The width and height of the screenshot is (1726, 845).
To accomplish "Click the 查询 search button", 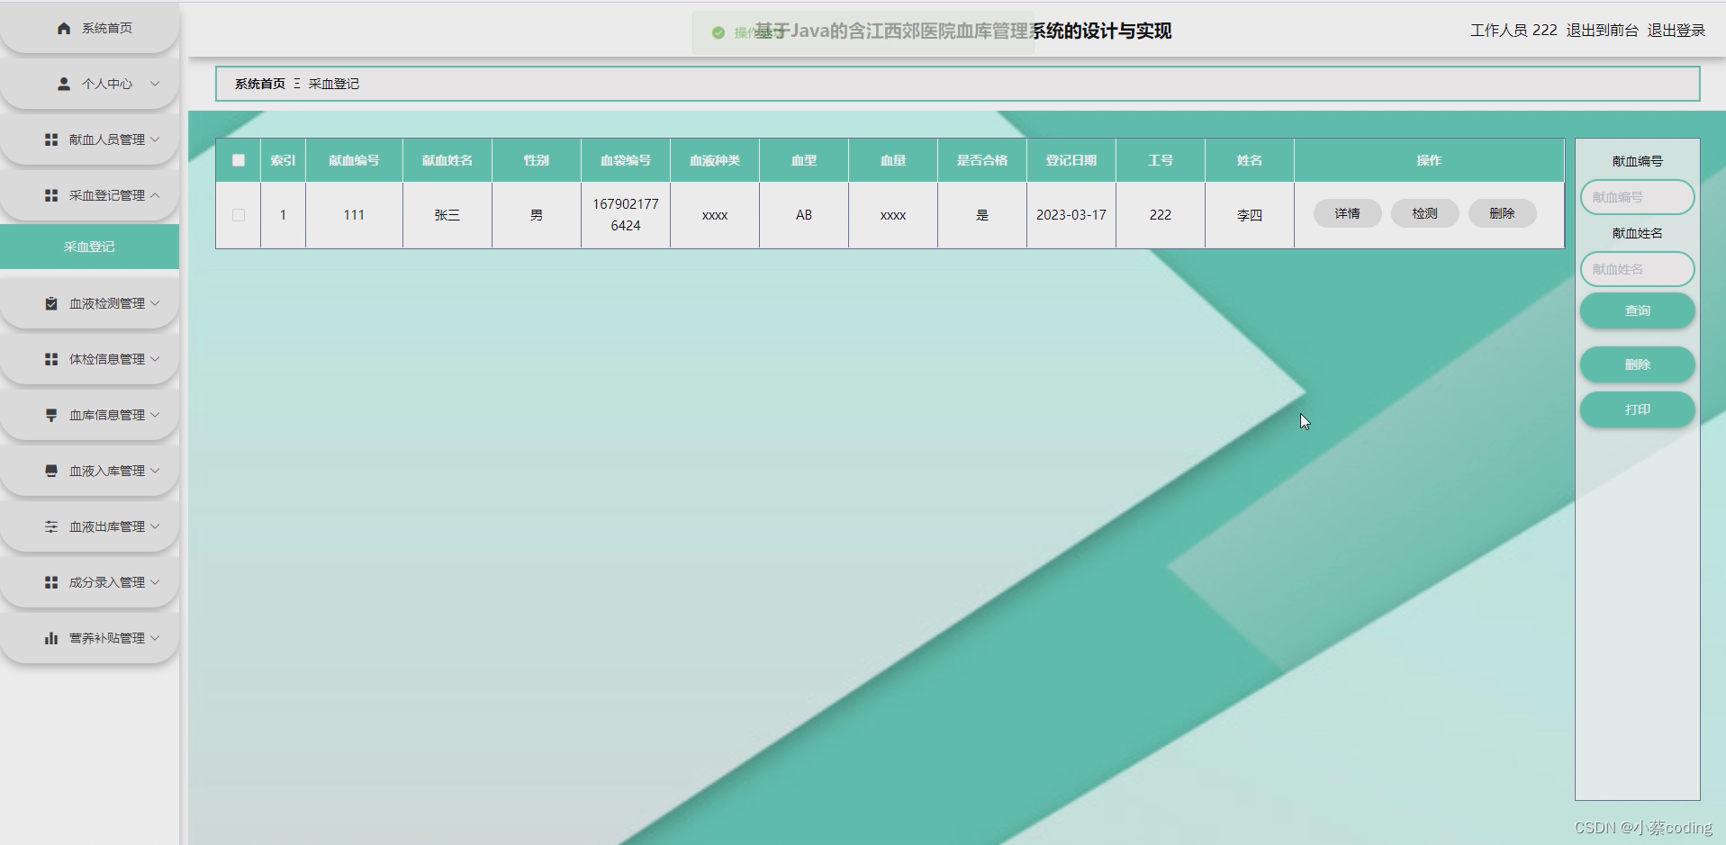I will [x=1637, y=310].
